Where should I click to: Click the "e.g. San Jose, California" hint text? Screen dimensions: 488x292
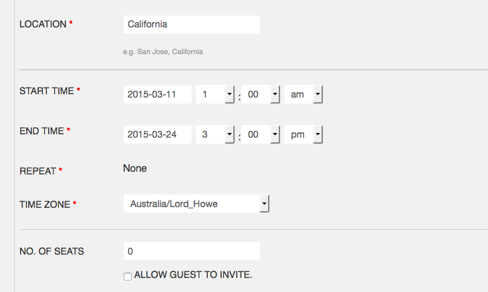(x=162, y=51)
